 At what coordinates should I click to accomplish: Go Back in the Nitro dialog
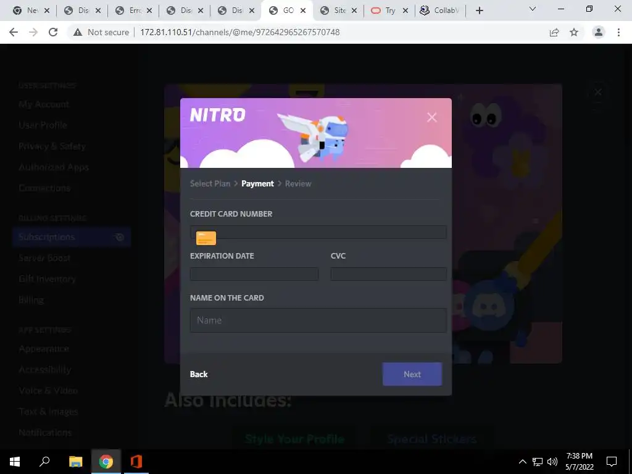coord(199,374)
